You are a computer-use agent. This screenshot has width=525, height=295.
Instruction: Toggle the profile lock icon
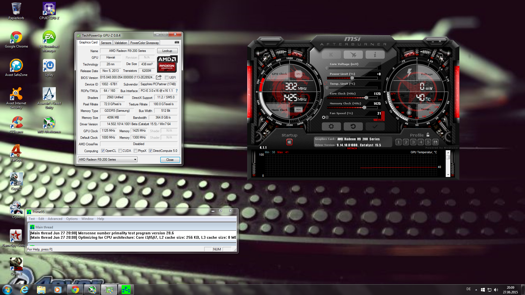pos(428,135)
